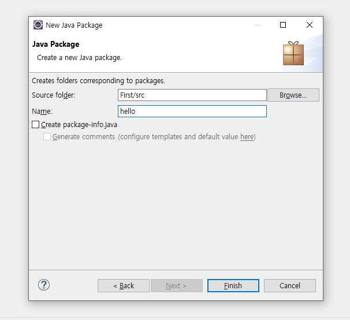Viewport: 350px width, 320px height.
Task: Click the bold "Java Package" heading
Action: pos(56,44)
